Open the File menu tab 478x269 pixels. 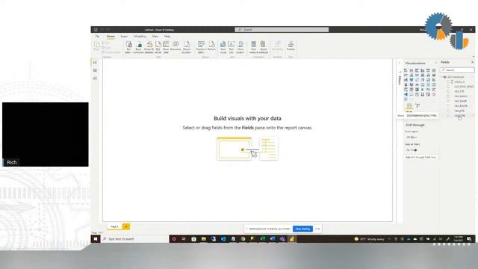97,37
